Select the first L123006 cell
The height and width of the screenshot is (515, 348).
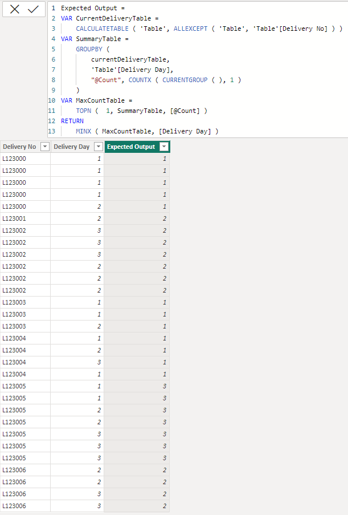[25, 470]
